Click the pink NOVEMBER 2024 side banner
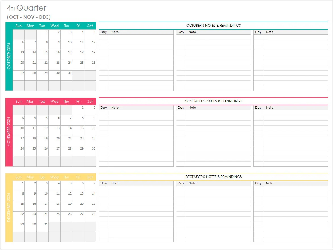Screen dimensions: 333x250 (9, 132)
